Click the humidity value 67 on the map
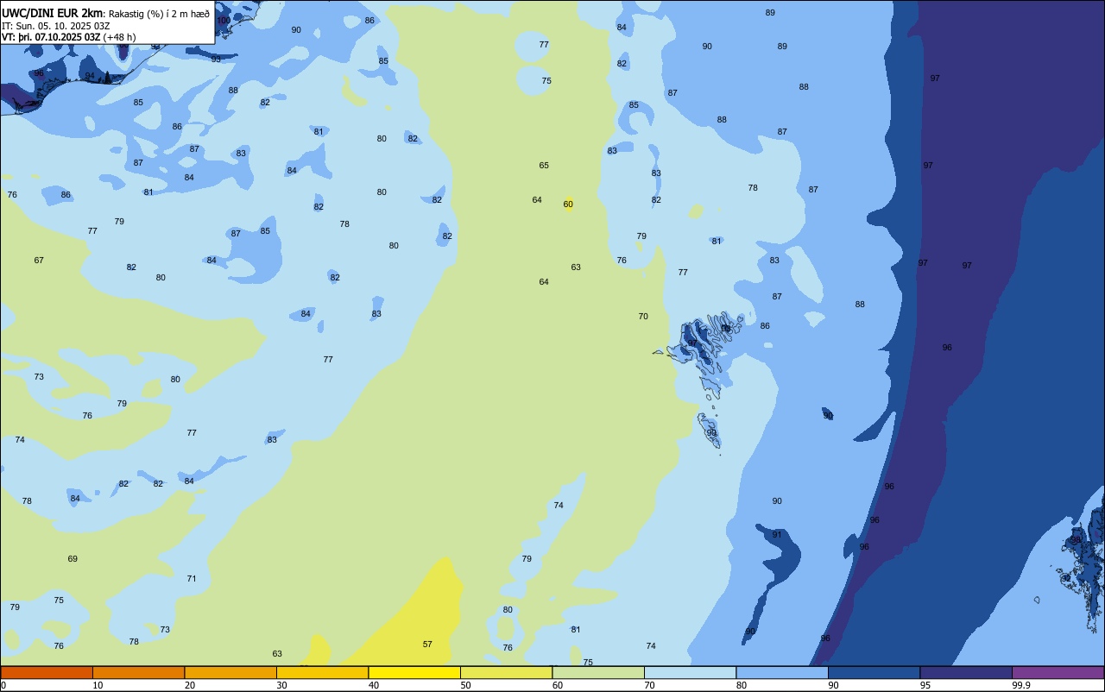1105x692 pixels. tap(39, 260)
